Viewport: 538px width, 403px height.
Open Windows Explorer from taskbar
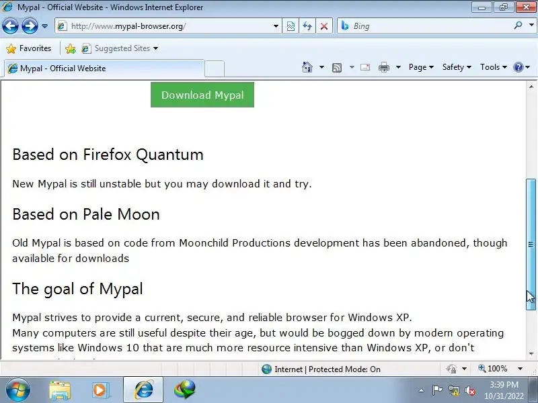(60, 390)
